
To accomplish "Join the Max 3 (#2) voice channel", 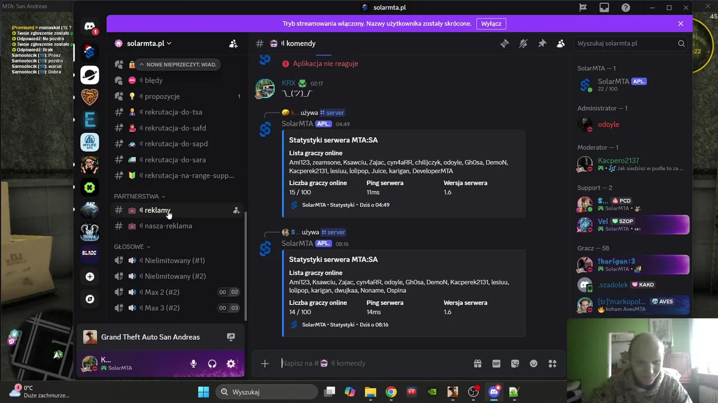I will (x=177, y=308).
